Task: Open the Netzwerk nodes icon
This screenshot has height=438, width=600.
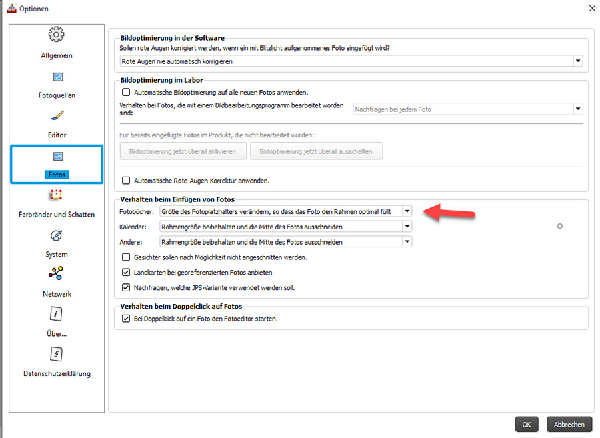Action: [x=56, y=273]
